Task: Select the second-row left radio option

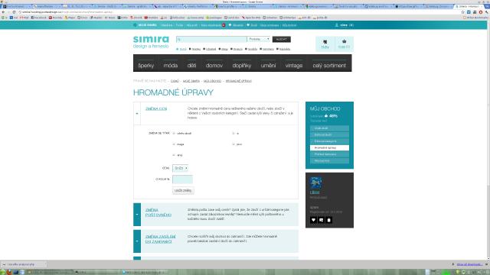Action: (174, 144)
